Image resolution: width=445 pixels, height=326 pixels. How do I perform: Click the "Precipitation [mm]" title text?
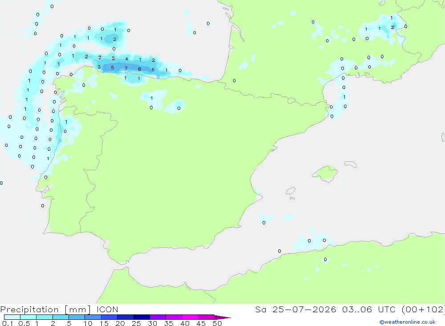(45, 310)
